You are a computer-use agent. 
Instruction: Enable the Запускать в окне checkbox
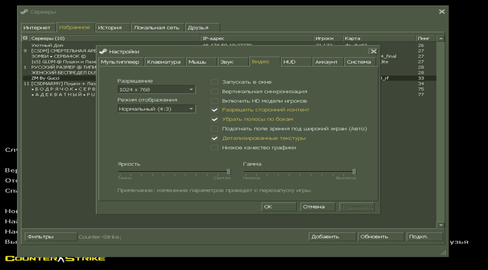point(215,82)
